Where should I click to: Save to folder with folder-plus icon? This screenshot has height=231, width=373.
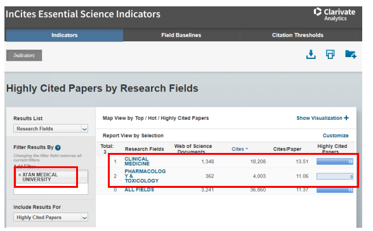click(x=350, y=54)
